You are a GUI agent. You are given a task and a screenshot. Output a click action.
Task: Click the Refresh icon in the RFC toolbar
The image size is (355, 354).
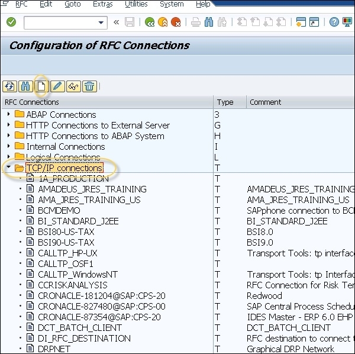(9, 86)
